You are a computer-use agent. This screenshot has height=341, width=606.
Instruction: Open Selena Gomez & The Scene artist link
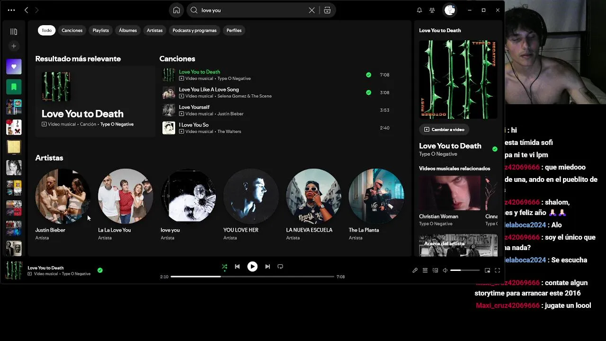click(x=244, y=96)
